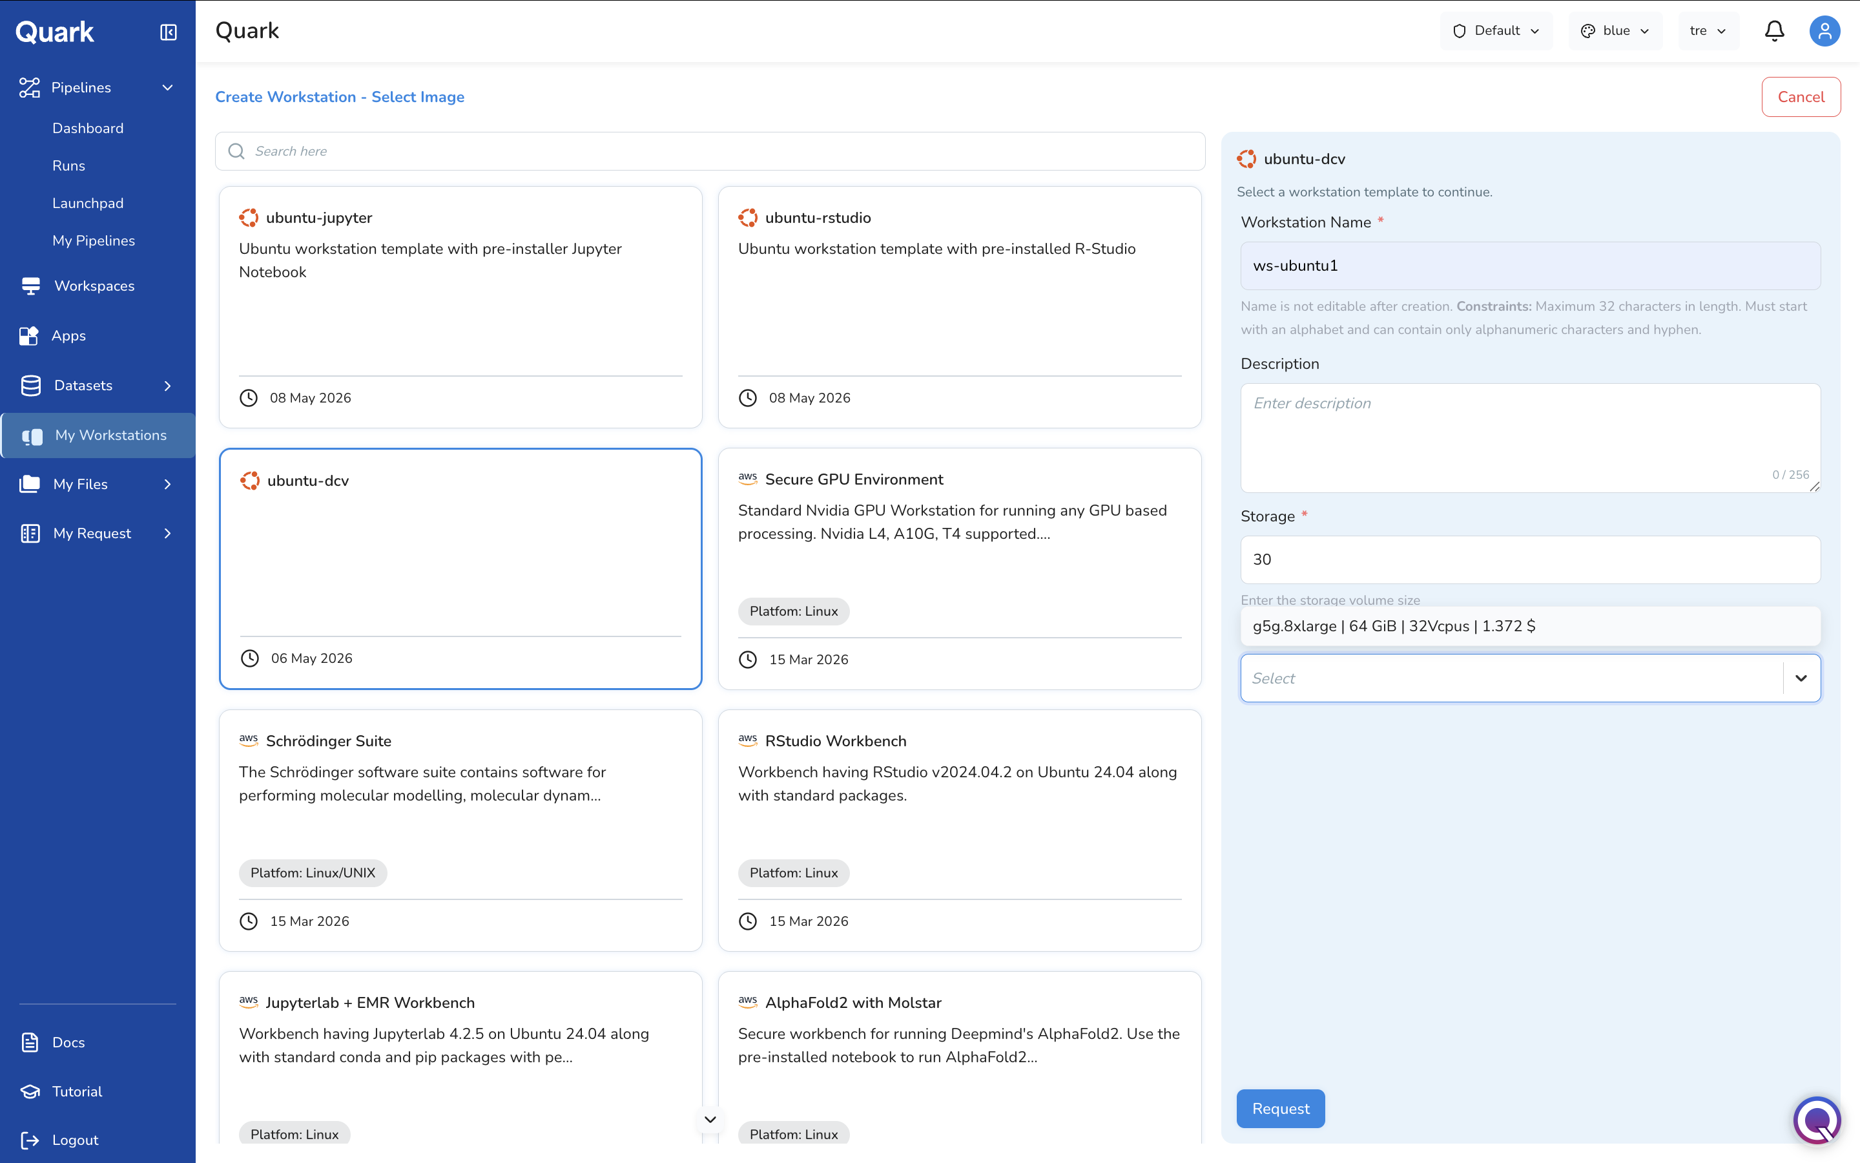The width and height of the screenshot is (1860, 1163).
Task: Click the My Files folder icon
Action: coord(30,484)
